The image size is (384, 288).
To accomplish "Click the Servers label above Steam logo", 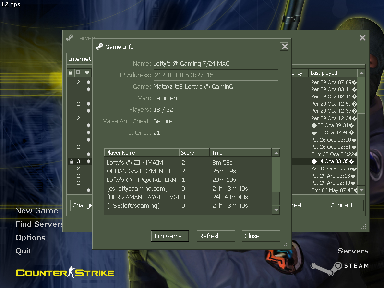I will (353, 251).
